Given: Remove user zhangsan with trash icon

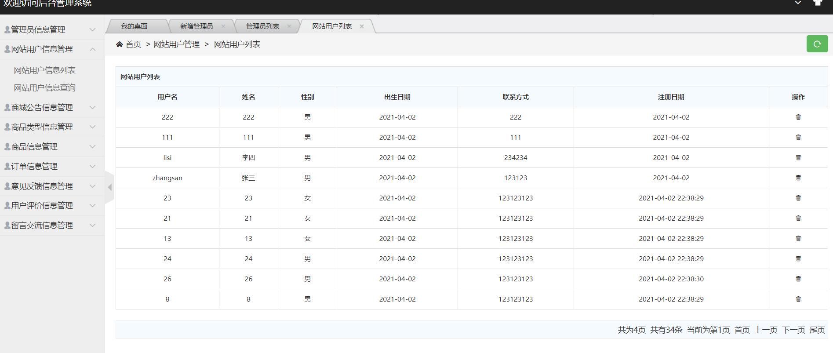Looking at the screenshot, I should click(798, 178).
